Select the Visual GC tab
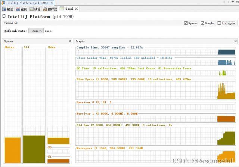 point(69,9)
